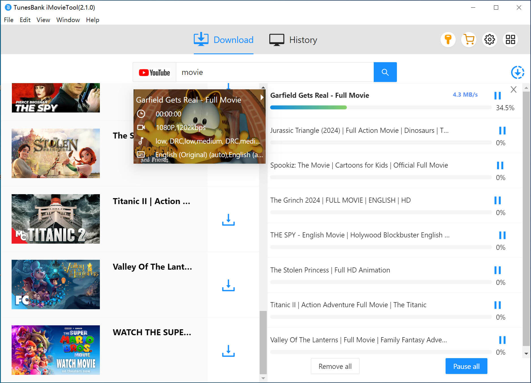
Task: Click the results list scroll down arrow
Action: coord(263,378)
